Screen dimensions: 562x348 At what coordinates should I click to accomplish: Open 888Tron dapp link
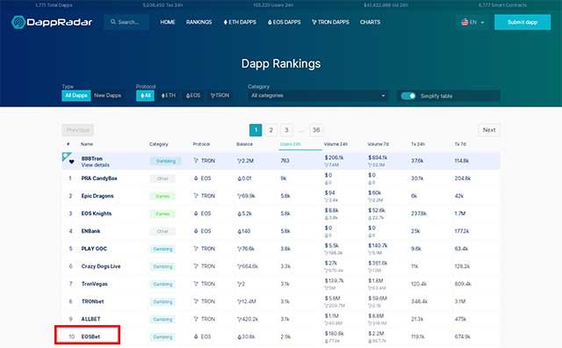[91, 158]
